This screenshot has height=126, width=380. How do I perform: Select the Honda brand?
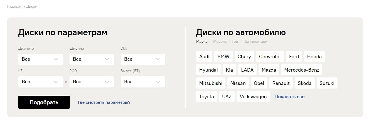click(x=314, y=57)
